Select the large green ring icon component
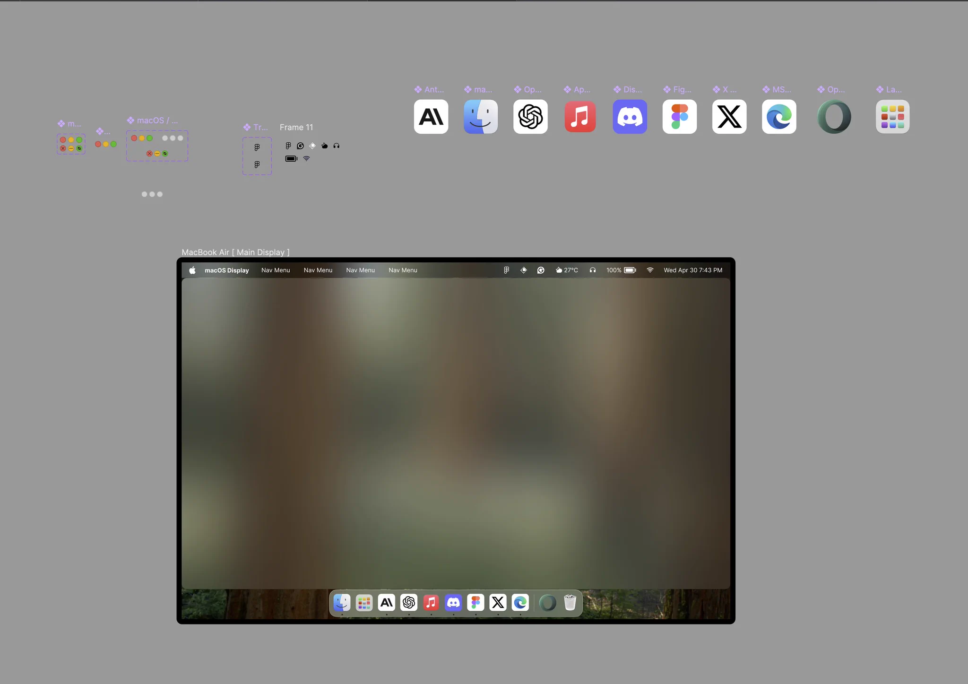The image size is (968, 684). coord(834,117)
